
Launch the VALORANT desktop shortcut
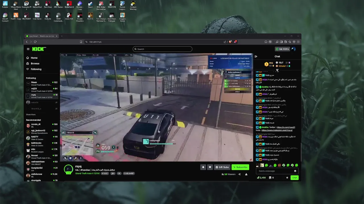(x=26, y=16)
